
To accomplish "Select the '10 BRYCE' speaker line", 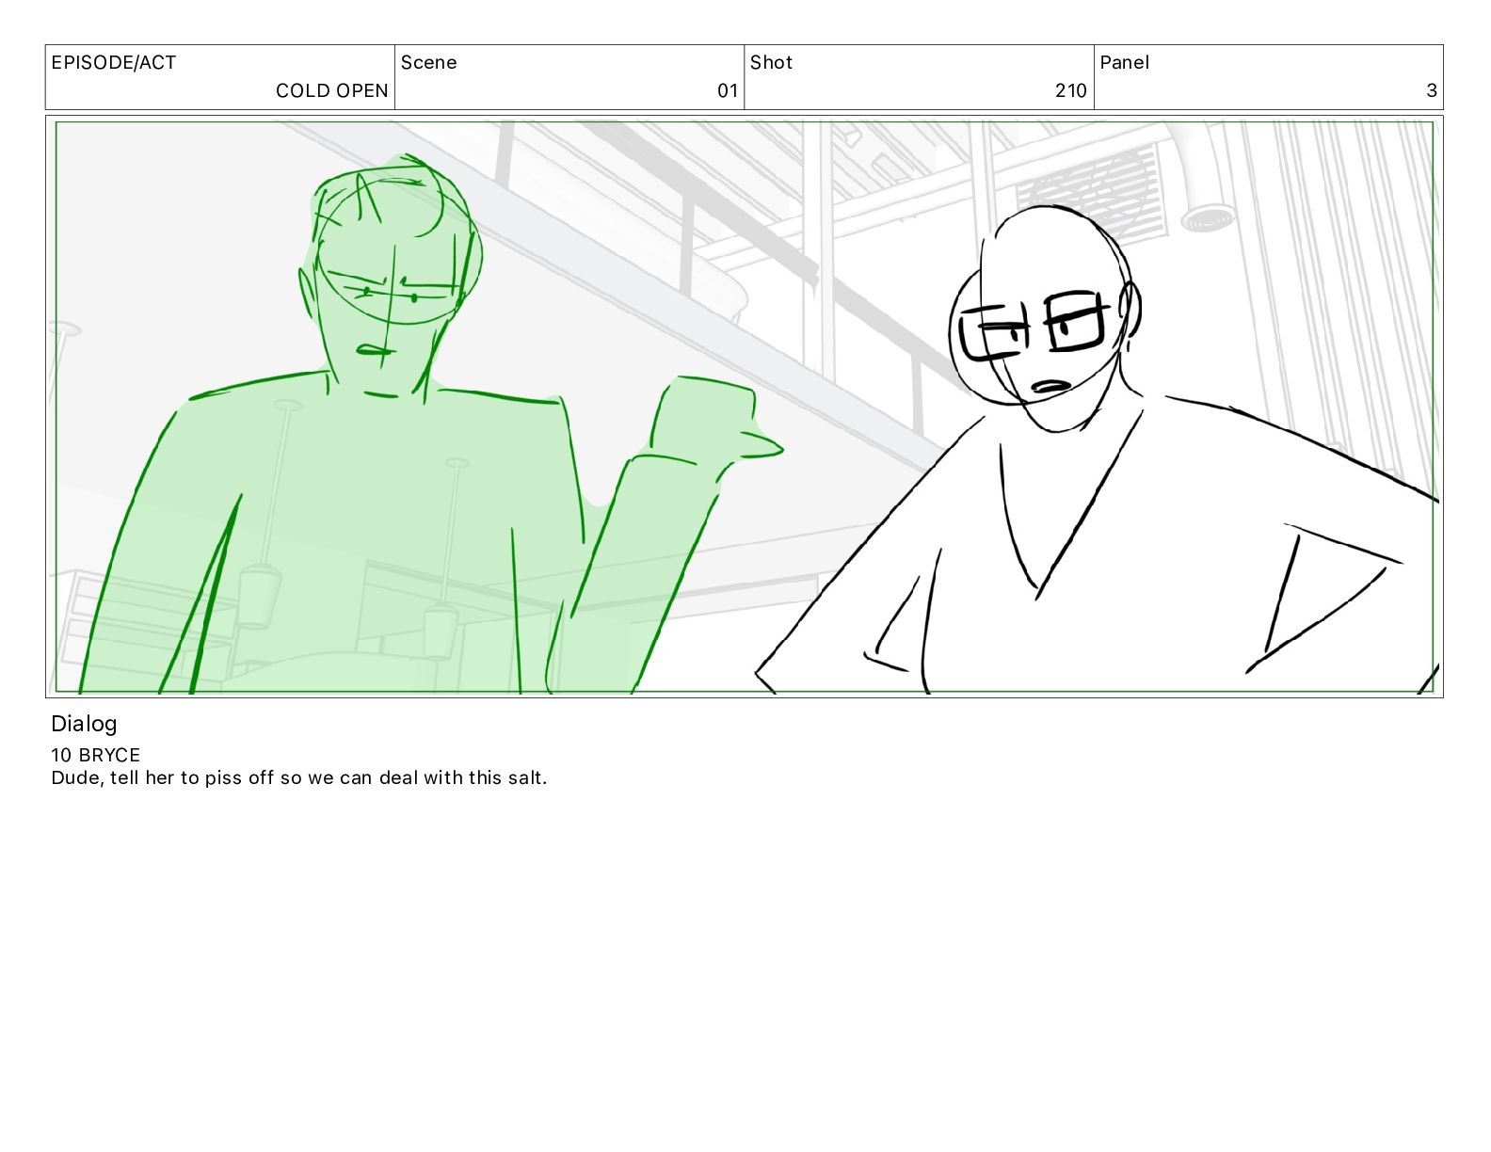I will 95,755.
